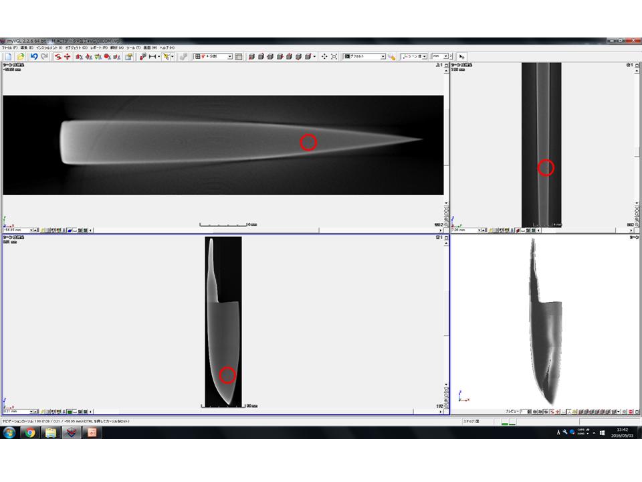This screenshot has height=482, width=642.
Task: Click the Windows Start button
Action: click(9, 432)
